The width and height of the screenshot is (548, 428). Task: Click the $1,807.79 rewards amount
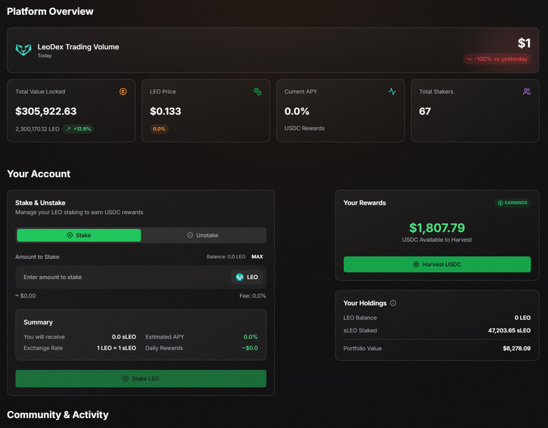[437, 228]
